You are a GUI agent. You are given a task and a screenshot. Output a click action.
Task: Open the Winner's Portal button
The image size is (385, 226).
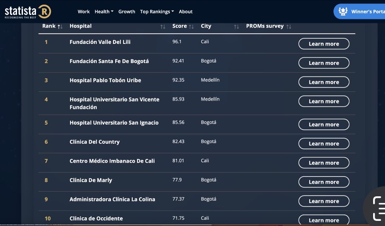360,11
